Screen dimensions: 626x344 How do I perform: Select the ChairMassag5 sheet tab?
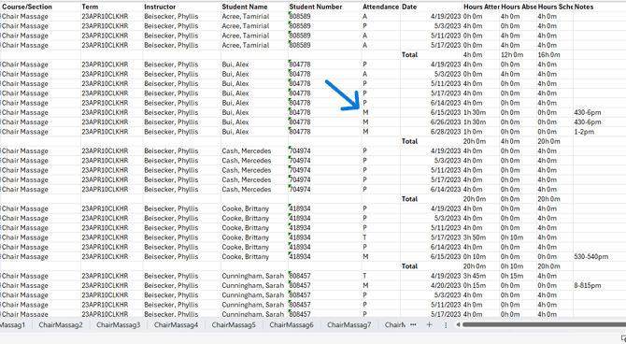[x=234, y=324]
